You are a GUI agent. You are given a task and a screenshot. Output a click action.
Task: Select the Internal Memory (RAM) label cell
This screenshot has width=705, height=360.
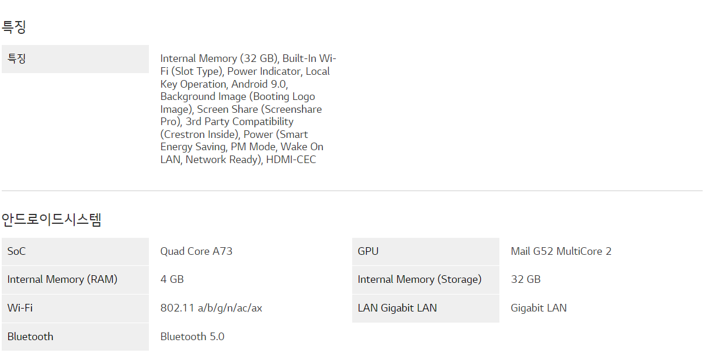tap(75, 279)
